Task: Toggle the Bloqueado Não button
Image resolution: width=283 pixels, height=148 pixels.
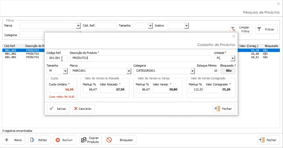Action: [228, 71]
